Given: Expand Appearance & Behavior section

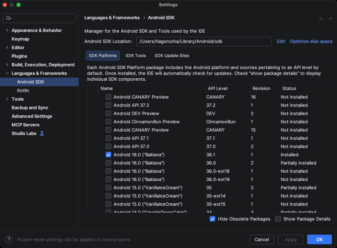Looking at the screenshot, I should click(x=7, y=30).
